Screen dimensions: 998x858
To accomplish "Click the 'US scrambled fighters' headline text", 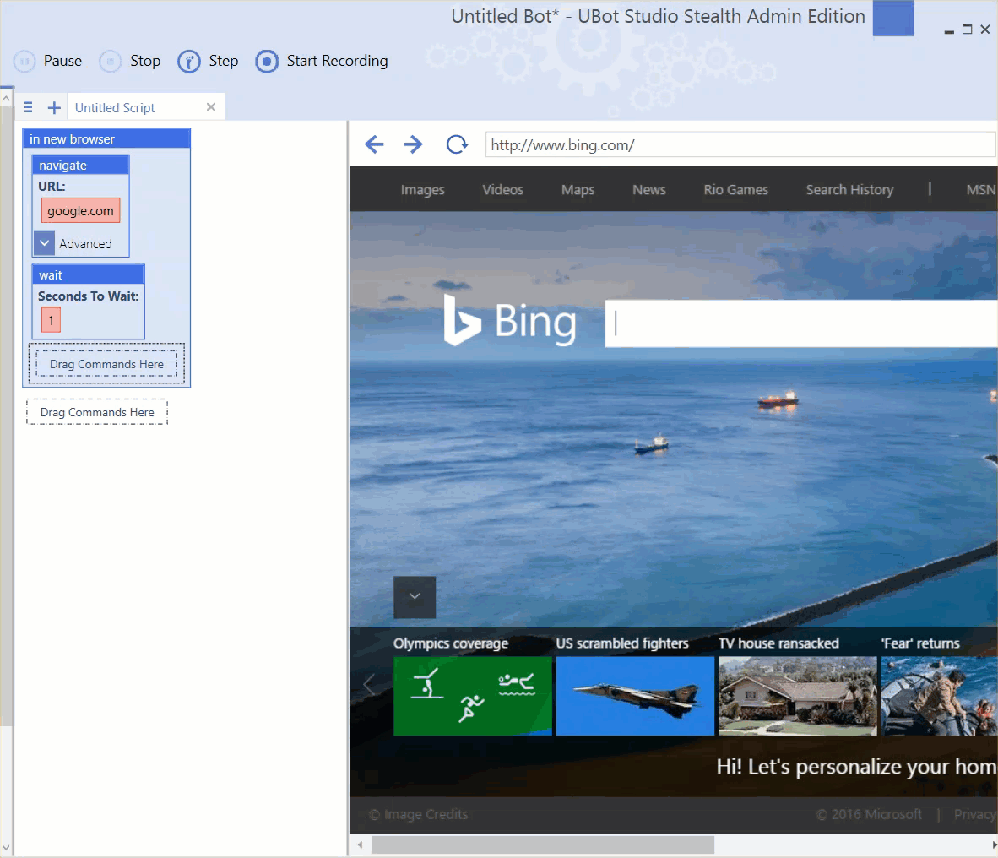I will [622, 643].
